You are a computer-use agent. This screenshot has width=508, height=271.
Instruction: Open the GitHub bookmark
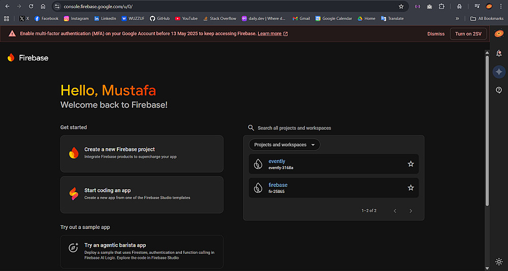pyautogui.click(x=160, y=18)
